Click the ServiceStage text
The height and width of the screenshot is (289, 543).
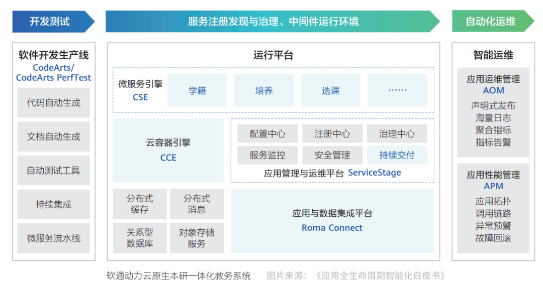pyautogui.click(x=375, y=173)
